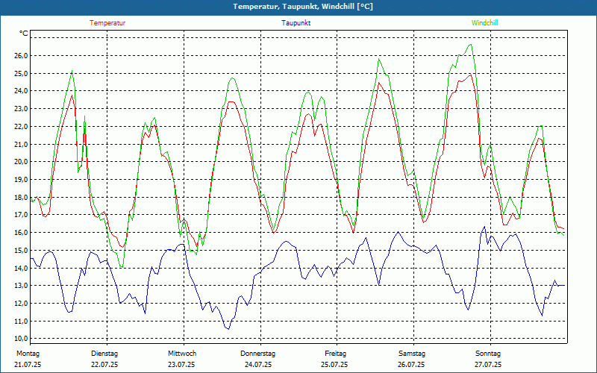
Task: Click the Sonntag day label
Action: pyautogui.click(x=488, y=354)
